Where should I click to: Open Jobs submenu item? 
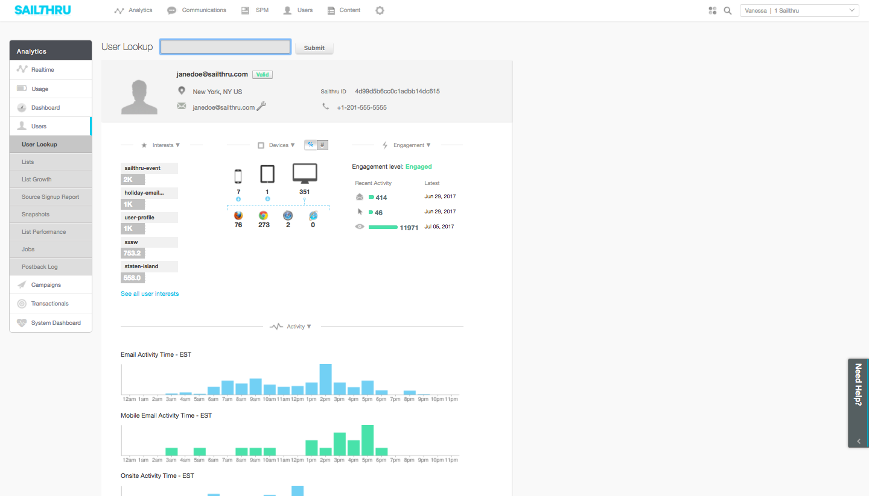[x=51, y=250]
